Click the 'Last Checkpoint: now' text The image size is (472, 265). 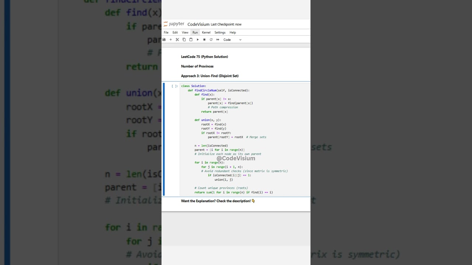pyautogui.click(x=226, y=24)
